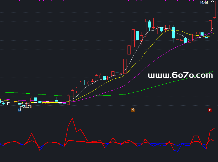Click the indicator's rightmost red peak
This screenshot has height=162, width=218.
(x=214, y=128)
